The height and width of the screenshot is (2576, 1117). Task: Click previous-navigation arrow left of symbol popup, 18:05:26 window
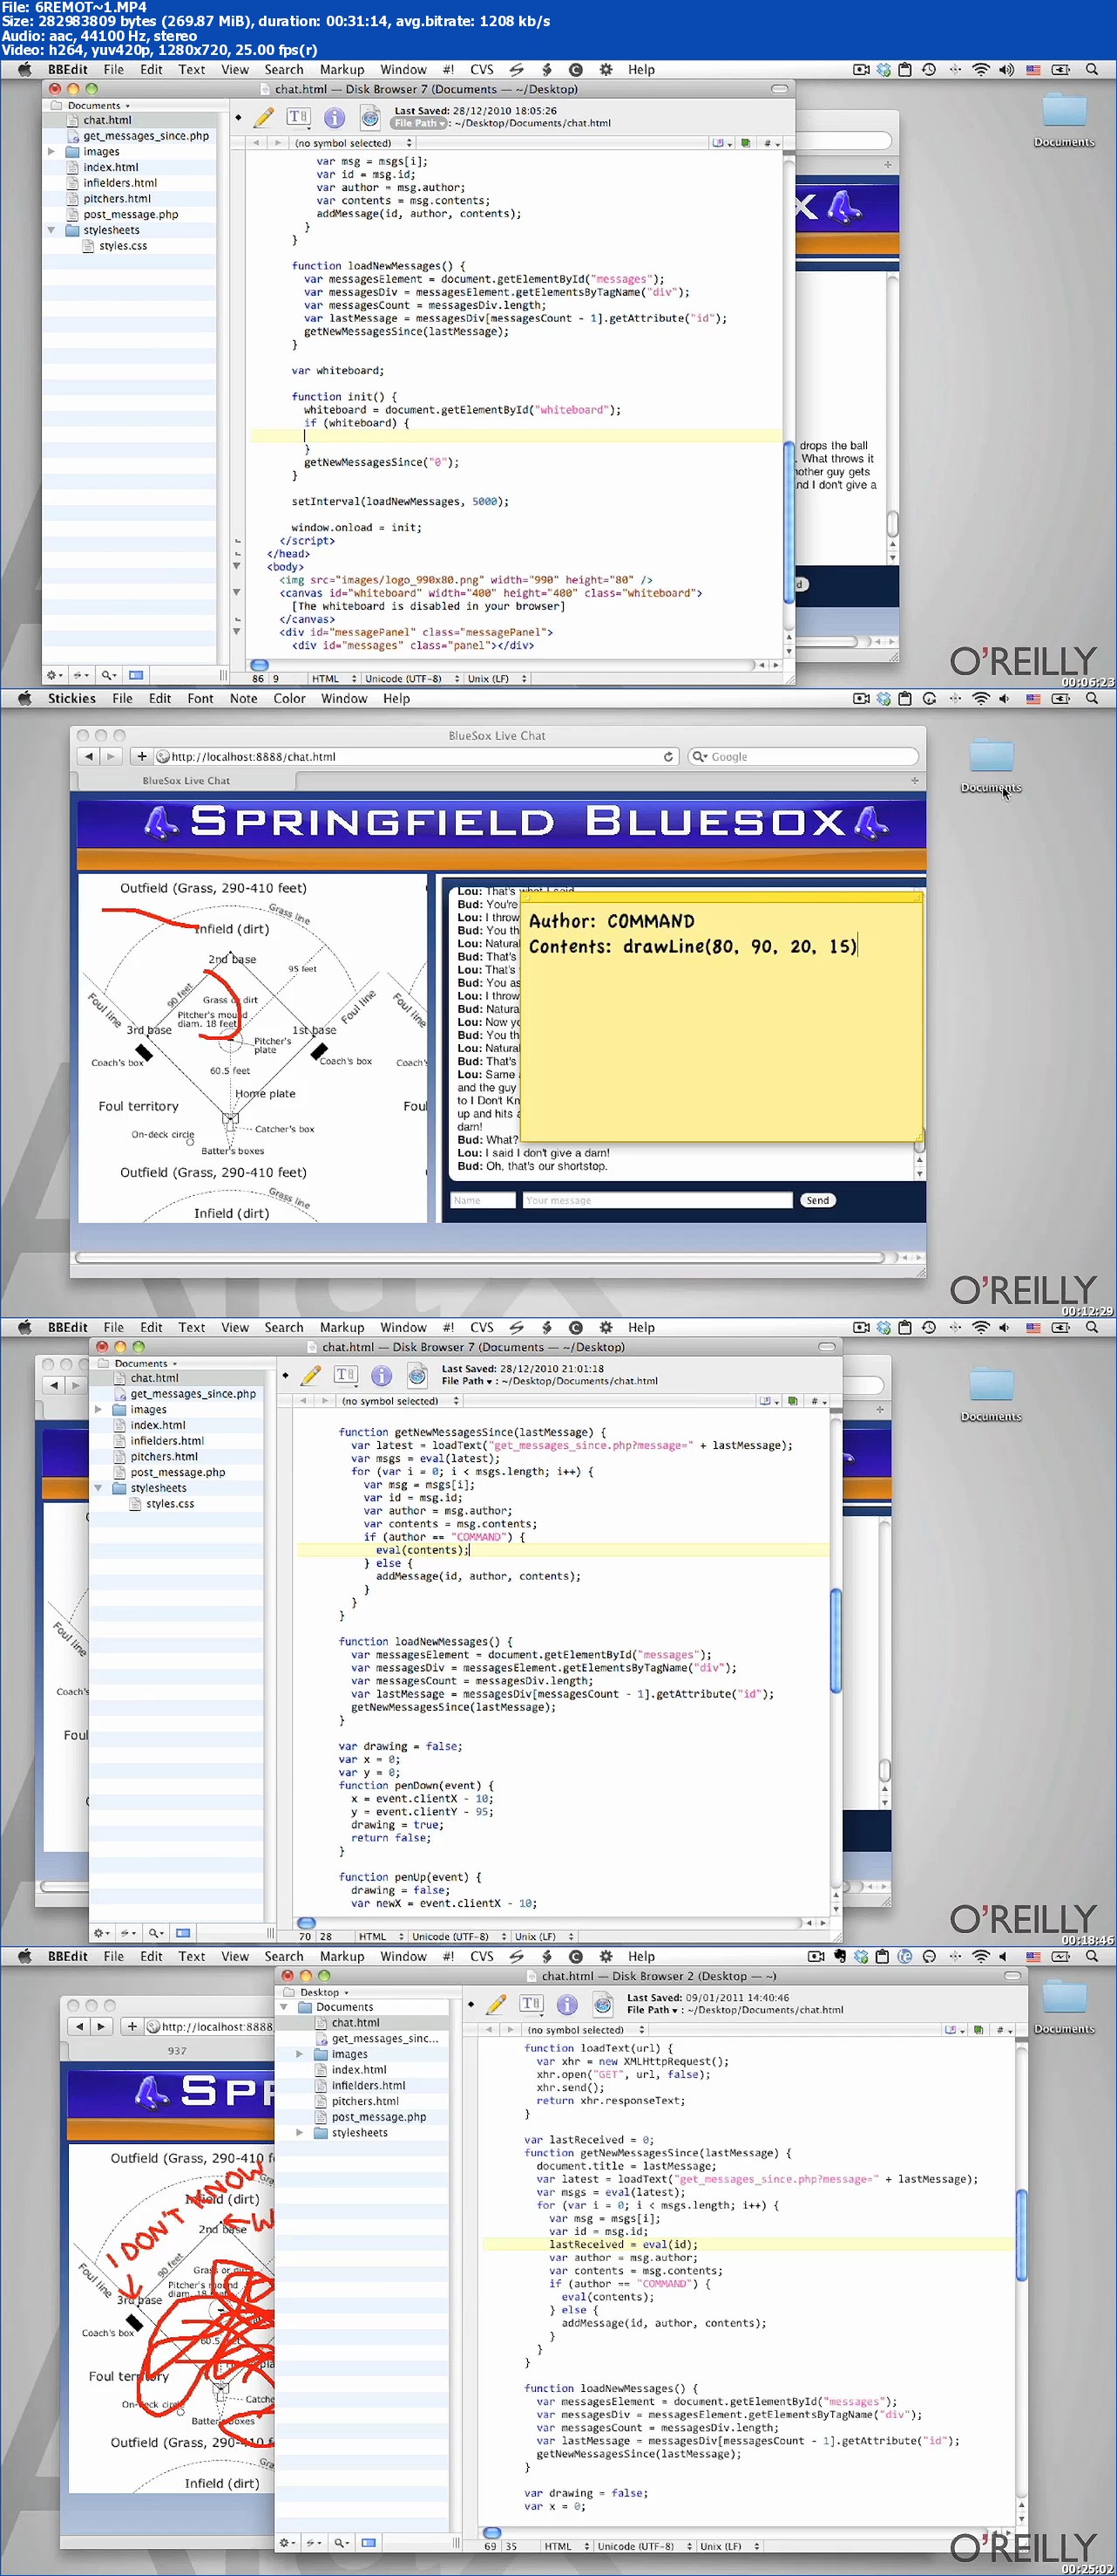(x=256, y=144)
